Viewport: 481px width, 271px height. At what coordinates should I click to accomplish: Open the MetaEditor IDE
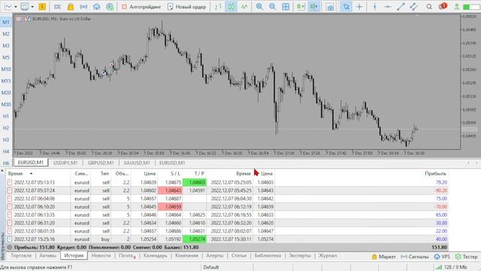57,7
